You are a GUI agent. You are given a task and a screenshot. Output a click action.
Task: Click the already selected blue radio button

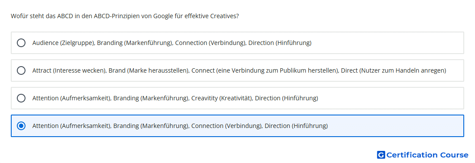(21, 126)
